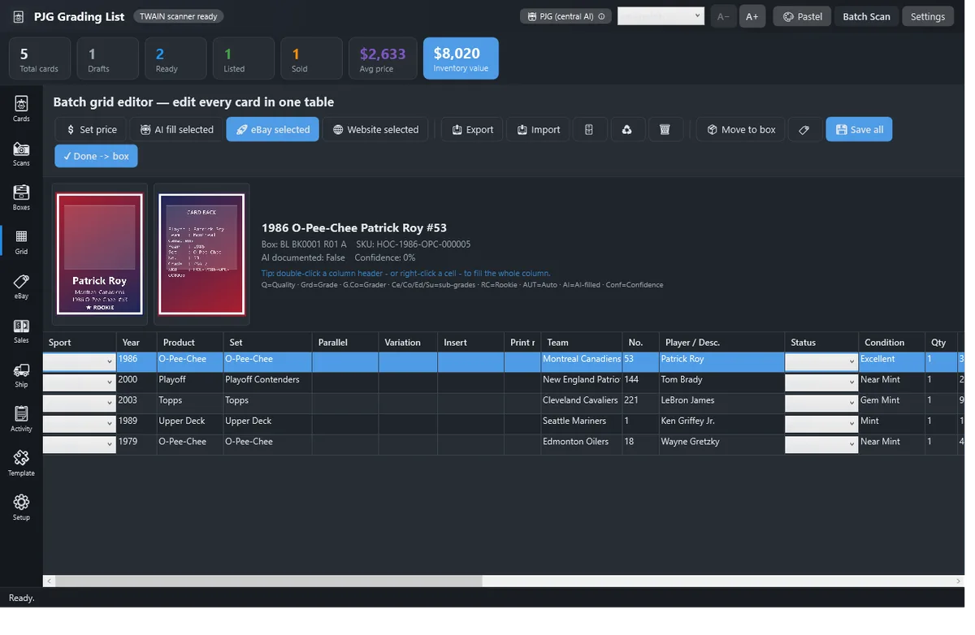The height and width of the screenshot is (635, 975).
Task: Open the Ship sidebar section
Action: click(21, 375)
